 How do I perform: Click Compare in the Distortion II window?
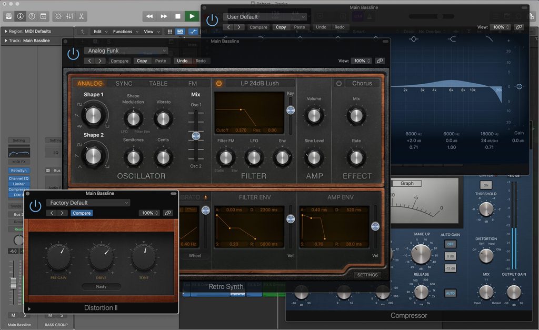[82, 213]
